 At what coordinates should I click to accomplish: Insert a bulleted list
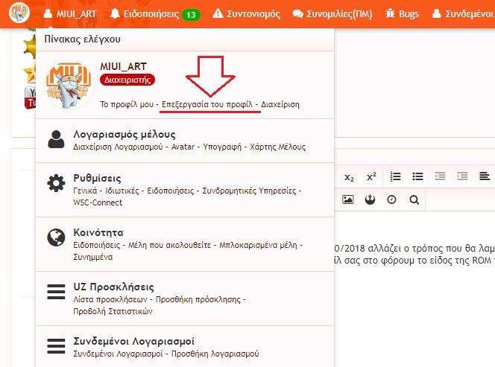[x=418, y=176]
